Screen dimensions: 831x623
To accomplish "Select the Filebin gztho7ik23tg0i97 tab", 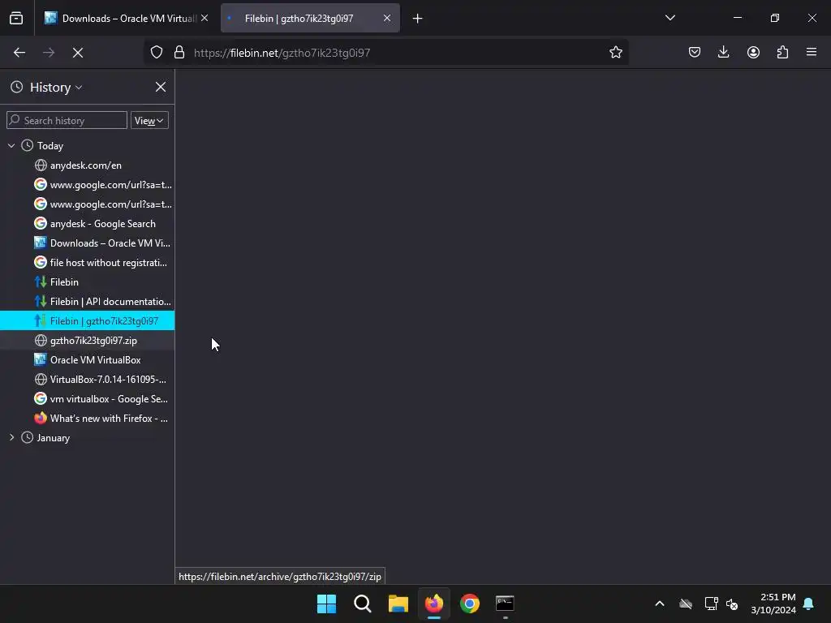I will tap(310, 19).
